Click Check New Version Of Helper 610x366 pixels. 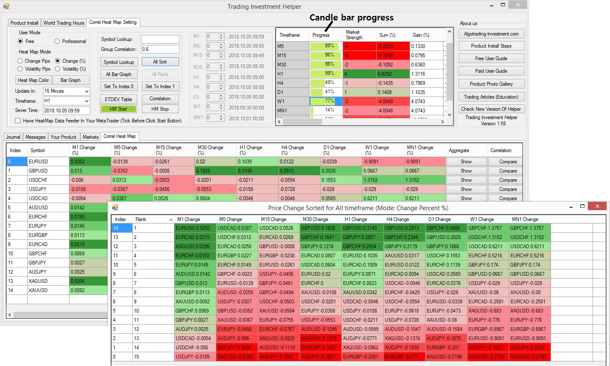[491, 109]
